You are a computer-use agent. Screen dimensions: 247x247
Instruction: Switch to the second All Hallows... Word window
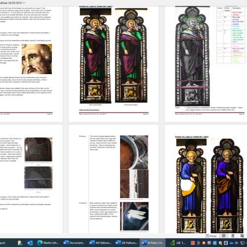126,243
